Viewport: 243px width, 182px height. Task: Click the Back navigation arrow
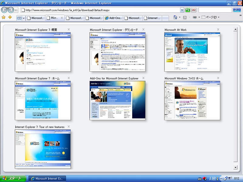click(x=4, y=10)
